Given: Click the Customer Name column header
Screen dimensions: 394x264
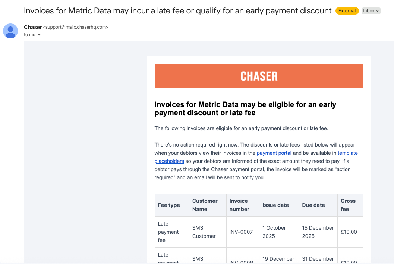Looking at the screenshot, I should click(x=205, y=205).
